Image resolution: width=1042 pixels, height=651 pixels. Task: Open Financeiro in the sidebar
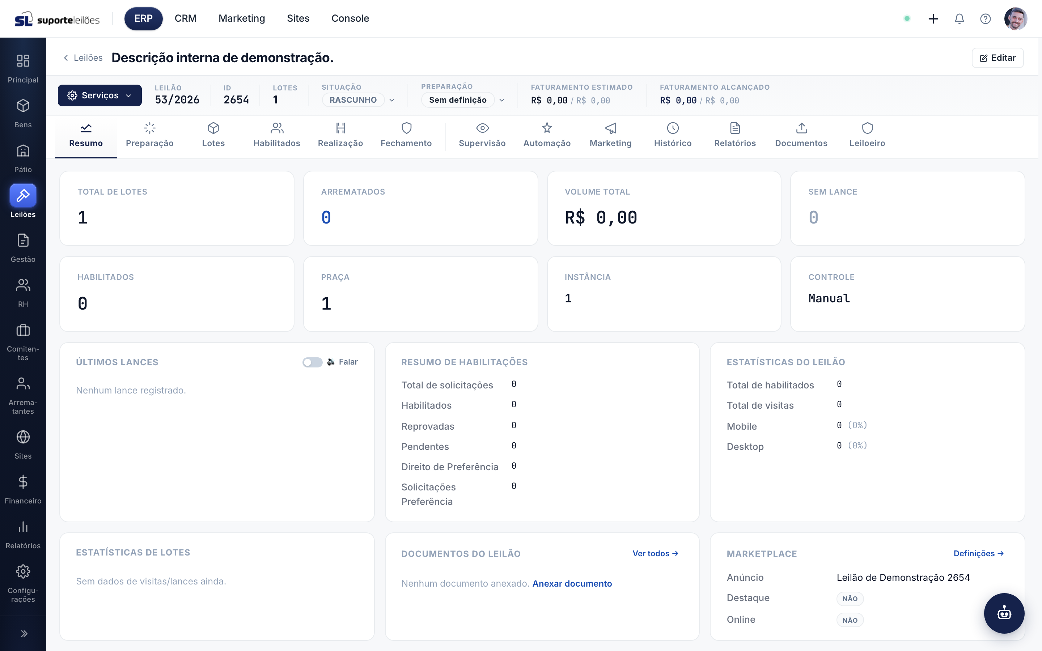coord(23,489)
